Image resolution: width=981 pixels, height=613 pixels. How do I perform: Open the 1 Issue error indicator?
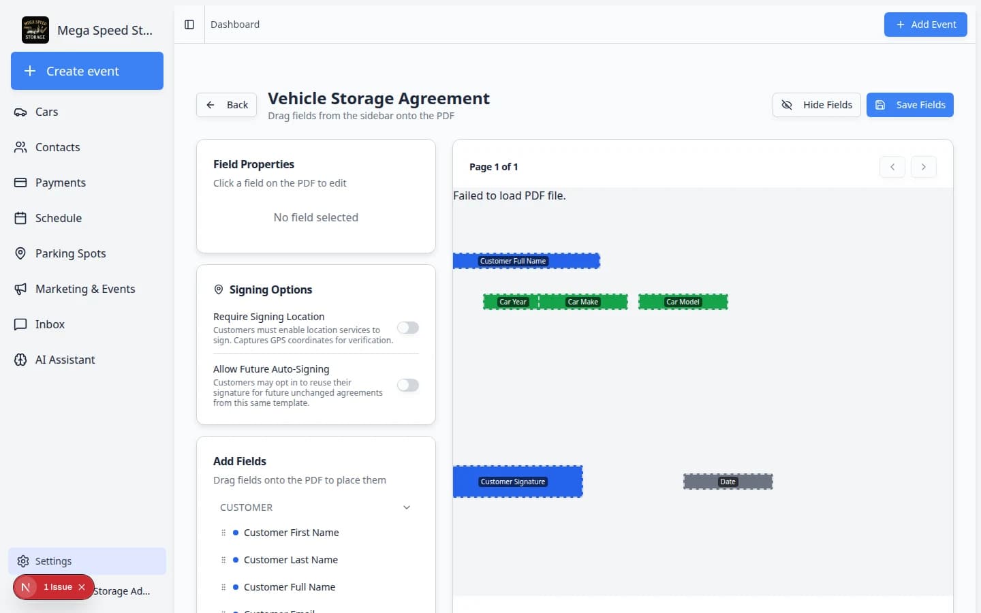pos(58,587)
